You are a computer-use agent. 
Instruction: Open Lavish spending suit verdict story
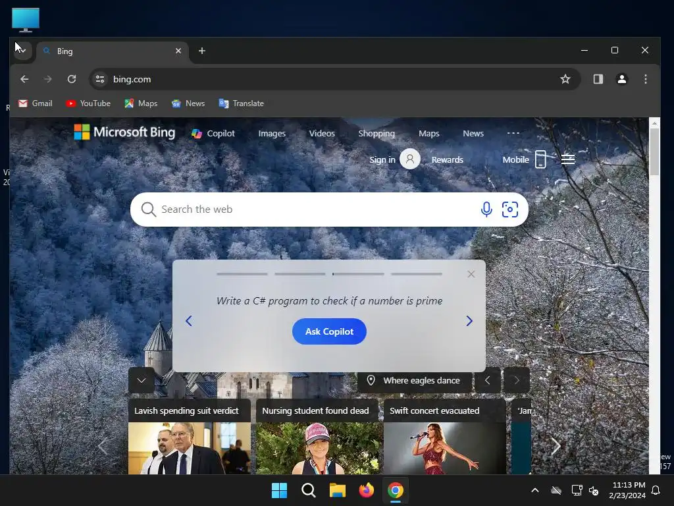tap(189, 436)
